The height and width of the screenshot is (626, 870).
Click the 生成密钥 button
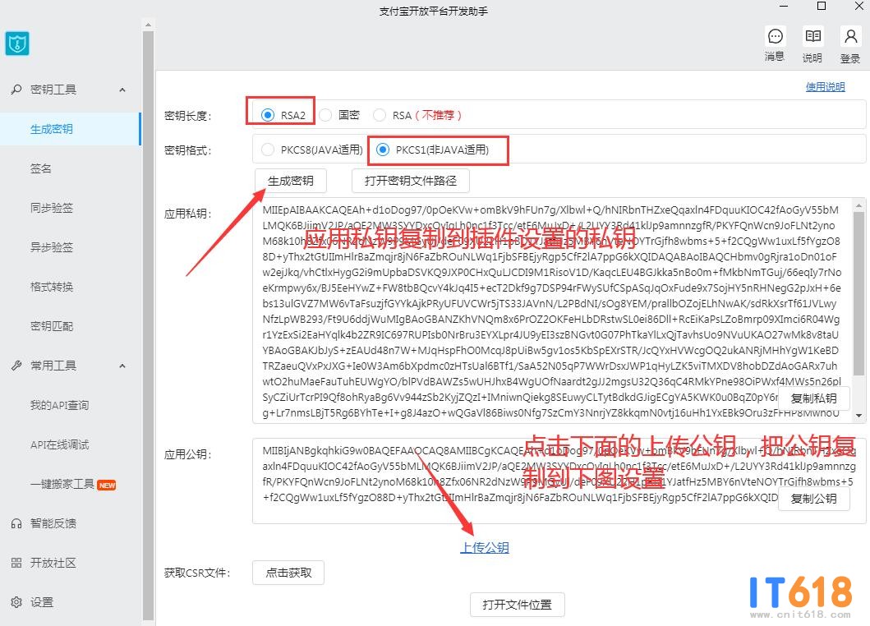(x=291, y=181)
